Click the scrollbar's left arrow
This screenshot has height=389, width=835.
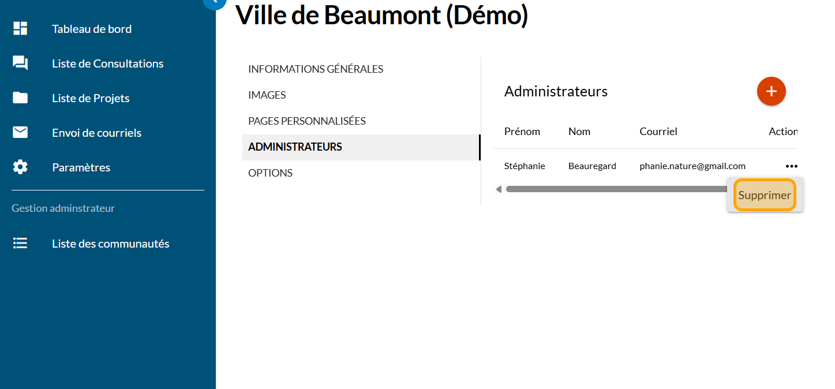click(x=499, y=189)
